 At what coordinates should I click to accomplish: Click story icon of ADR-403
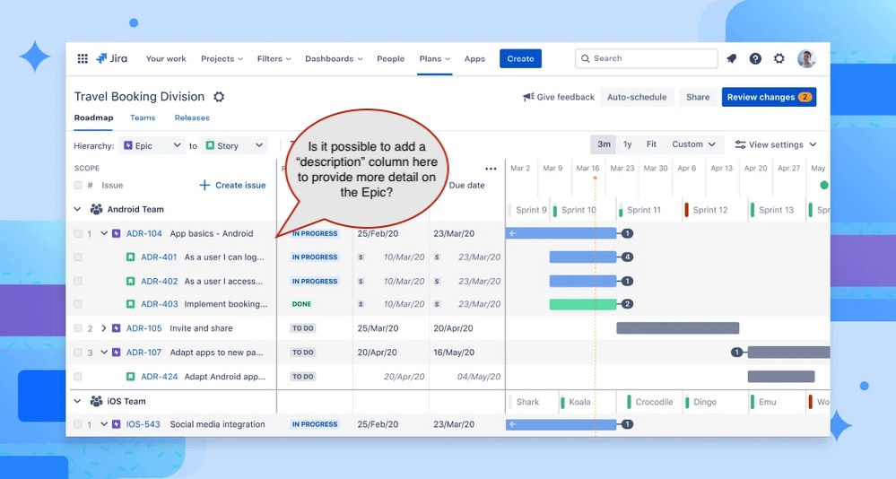tap(130, 304)
